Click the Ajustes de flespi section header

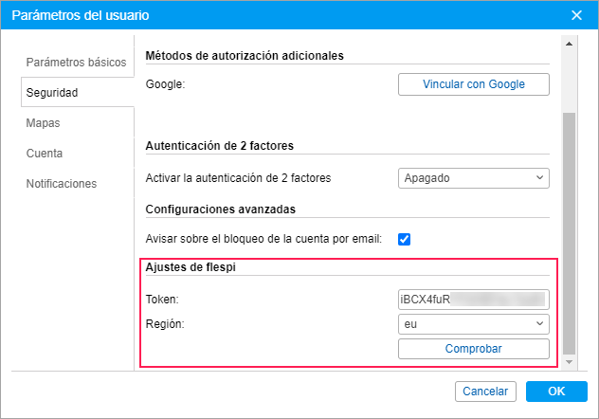191,267
